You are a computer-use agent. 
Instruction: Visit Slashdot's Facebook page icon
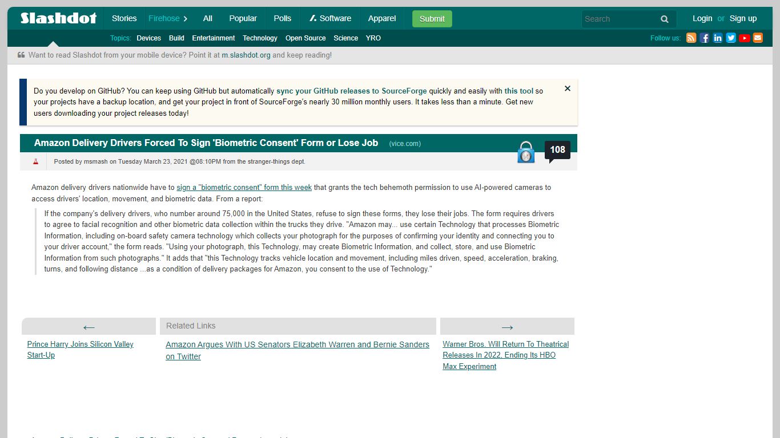coord(704,38)
